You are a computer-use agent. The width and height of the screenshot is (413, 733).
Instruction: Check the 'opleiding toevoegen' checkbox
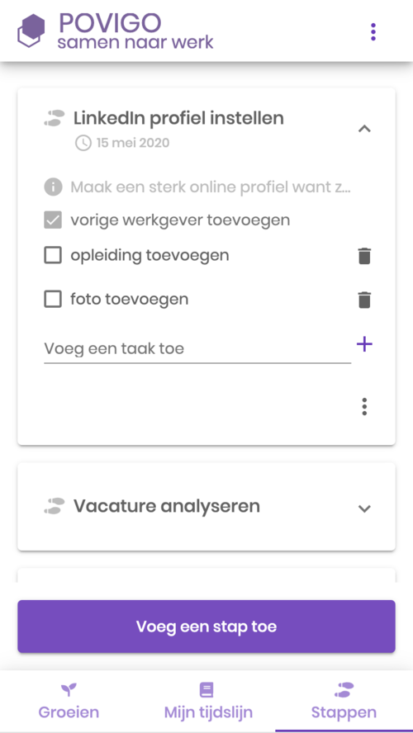[53, 256]
